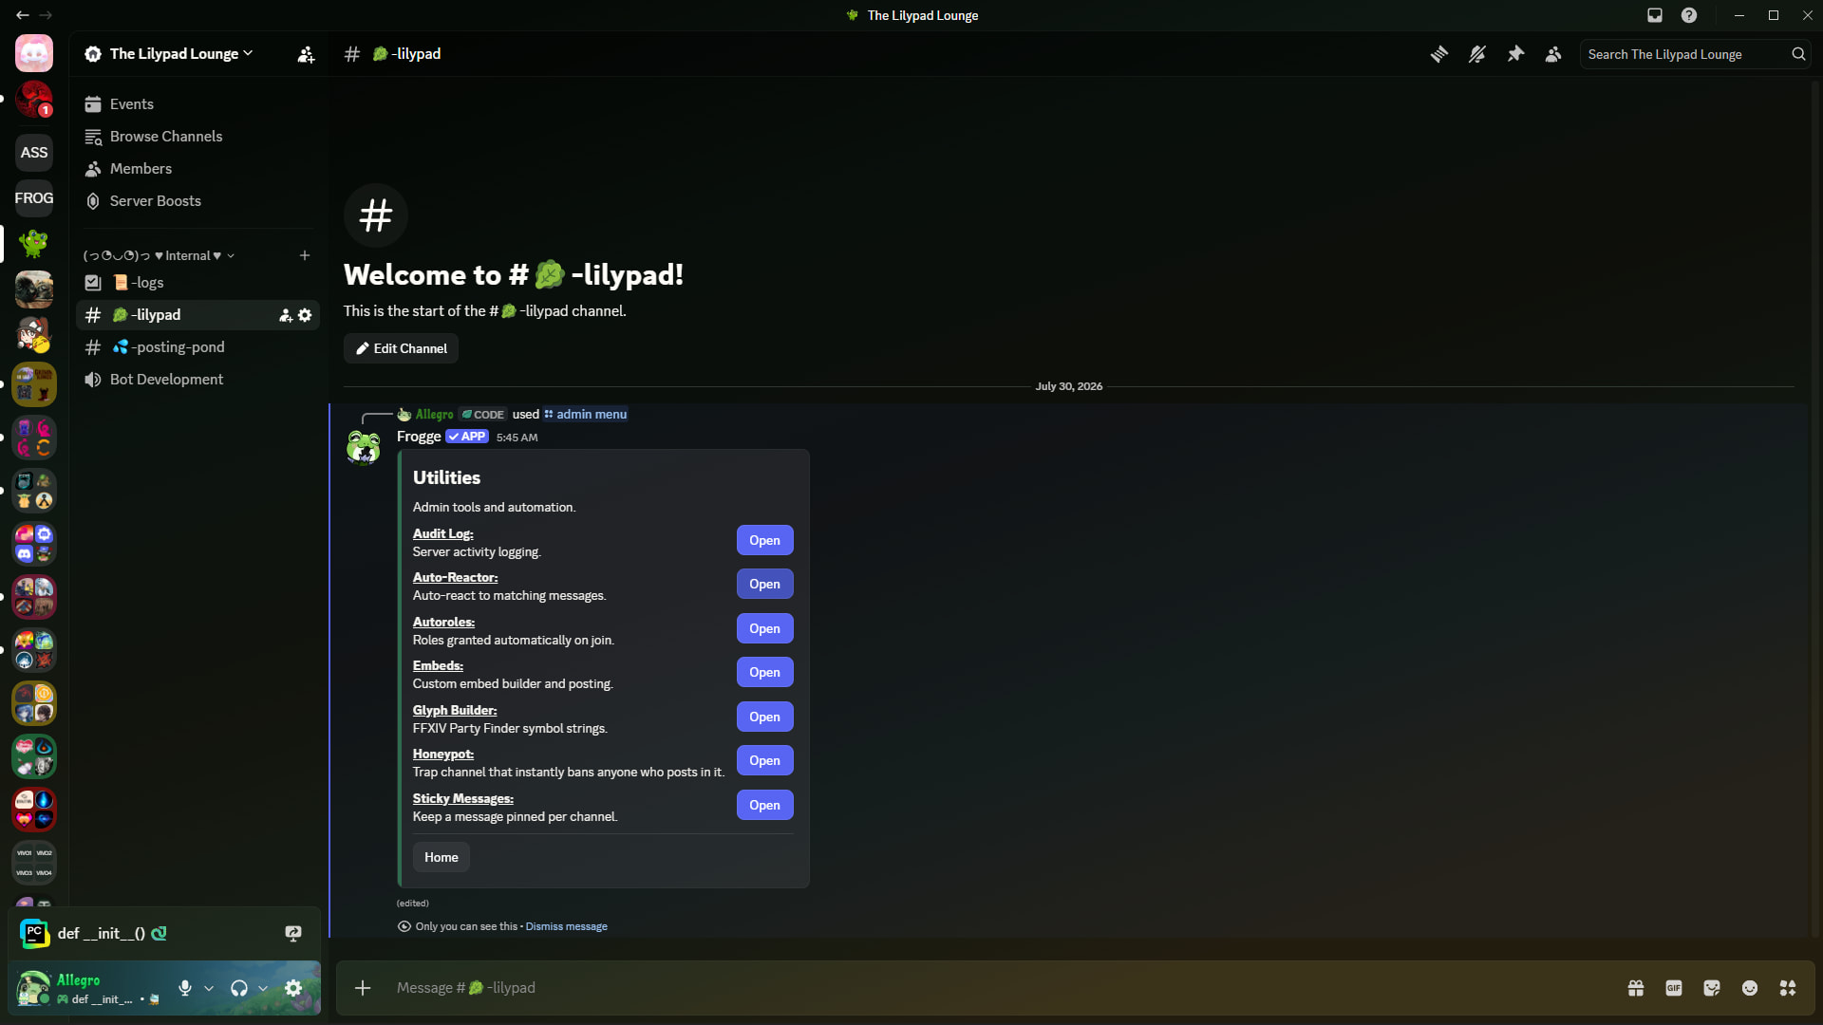Open User Settings gear icon
Screen dimensions: 1823x1025
click(293, 988)
